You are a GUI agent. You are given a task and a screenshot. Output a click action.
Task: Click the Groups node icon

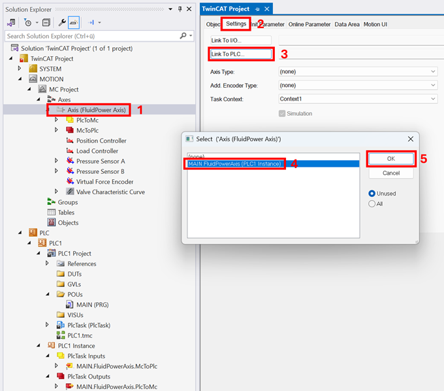coord(51,202)
